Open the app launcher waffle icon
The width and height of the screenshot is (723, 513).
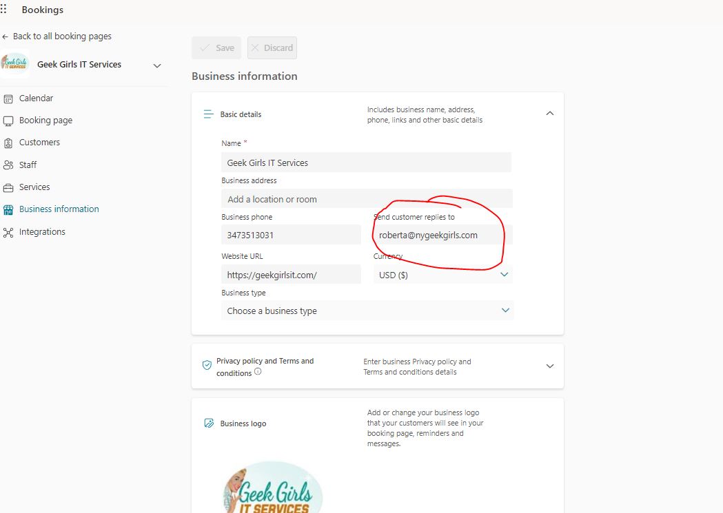click(x=4, y=10)
